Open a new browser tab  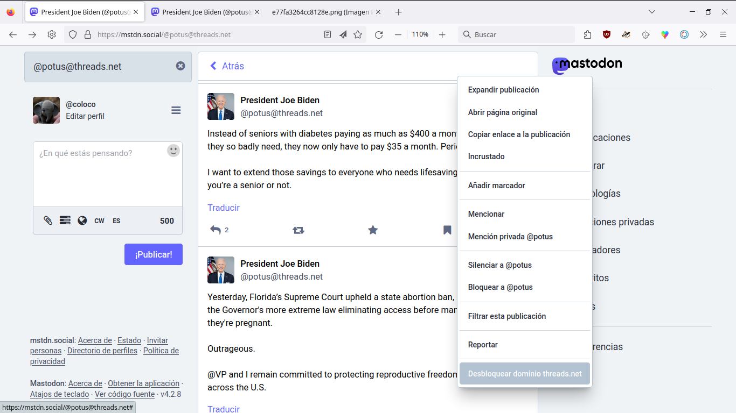coord(398,12)
